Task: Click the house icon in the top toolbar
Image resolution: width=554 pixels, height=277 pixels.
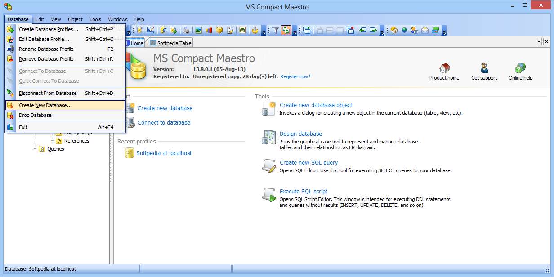Action: click(394, 30)
